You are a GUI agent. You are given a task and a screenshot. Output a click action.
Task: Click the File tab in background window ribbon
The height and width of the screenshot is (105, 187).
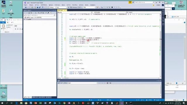(x=3, y=22)
